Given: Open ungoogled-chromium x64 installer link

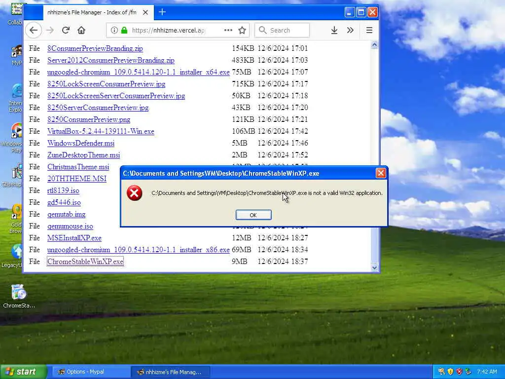Looking at the screenshot, I should tap(139, 72).
